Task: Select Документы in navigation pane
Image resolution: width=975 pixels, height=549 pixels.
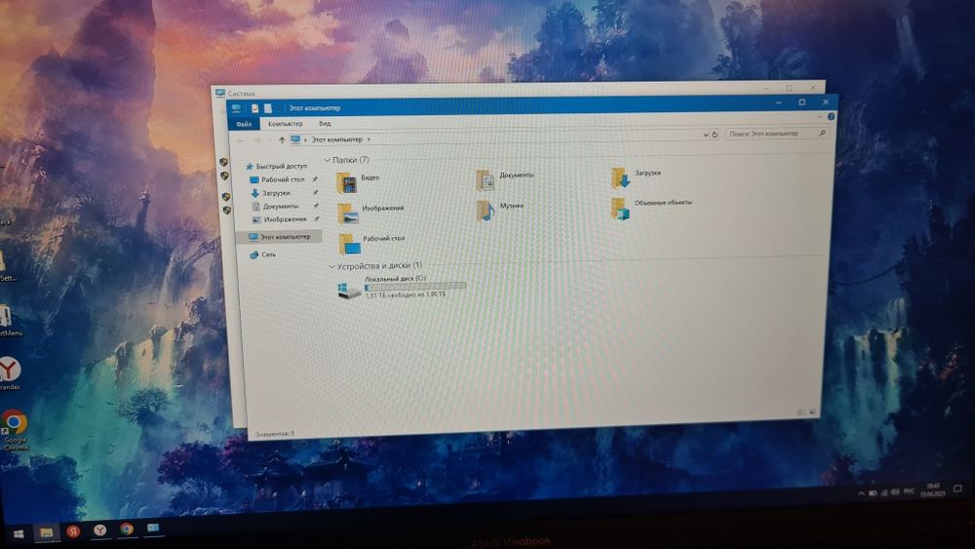Action: click(276, 207)
